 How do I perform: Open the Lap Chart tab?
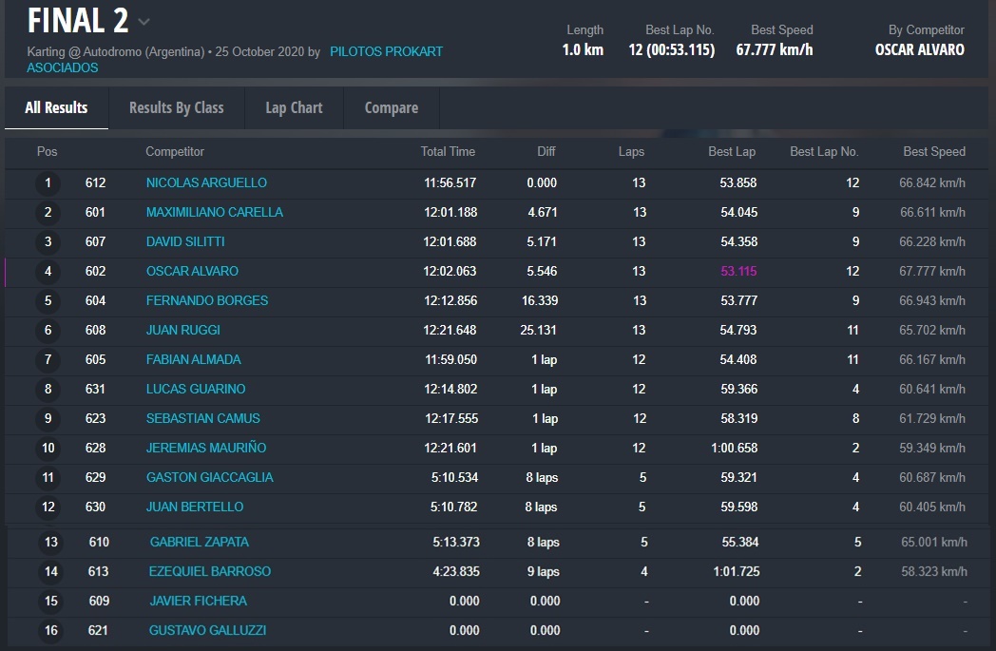point(294,107)
